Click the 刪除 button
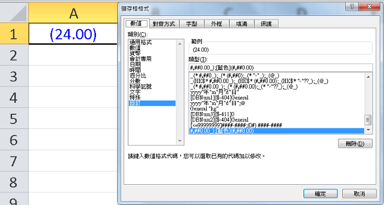Image resolution: width=384 pixels, height=205 pixels. pyautogui.click(x=355, y=144)
